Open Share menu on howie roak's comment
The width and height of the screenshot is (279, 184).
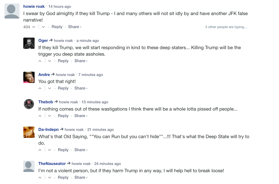(74, 27)
